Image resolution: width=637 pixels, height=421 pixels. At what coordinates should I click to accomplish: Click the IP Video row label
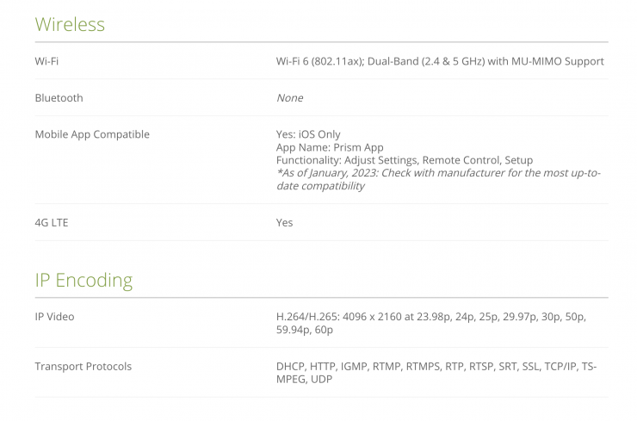coord(54,317)
